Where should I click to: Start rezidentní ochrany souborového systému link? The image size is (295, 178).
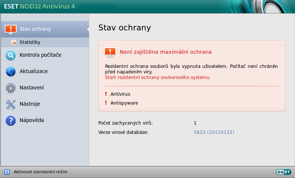click(158, 78)
